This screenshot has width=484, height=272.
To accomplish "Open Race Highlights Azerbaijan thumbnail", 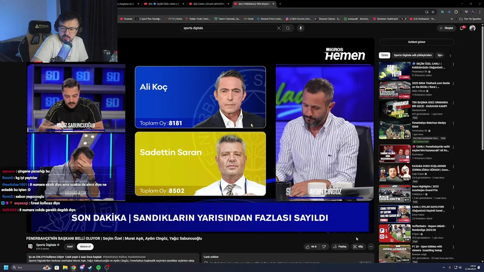I will click(x=394, y=193).
